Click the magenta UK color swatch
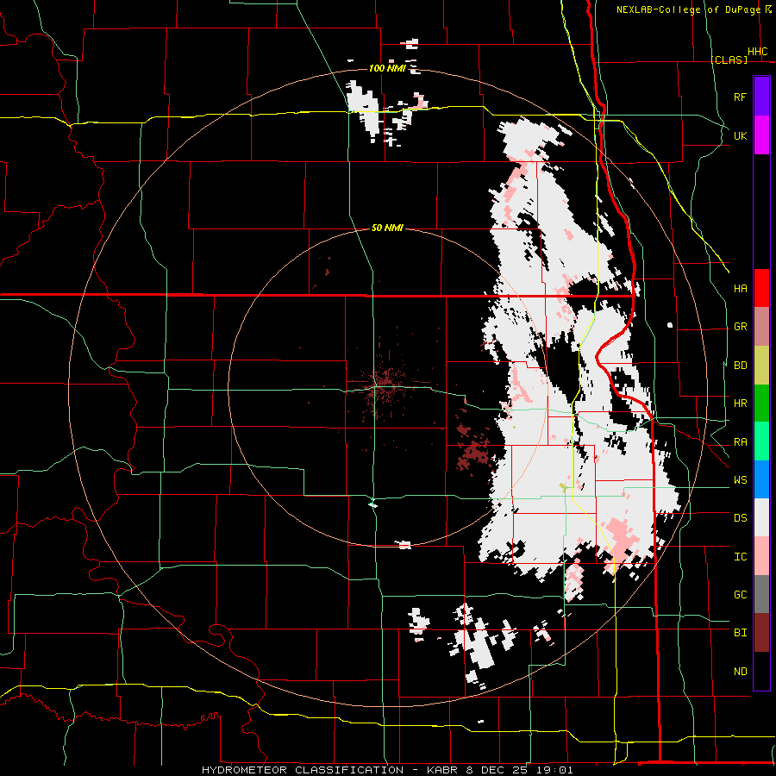776x776 pixels. point(761,135)
